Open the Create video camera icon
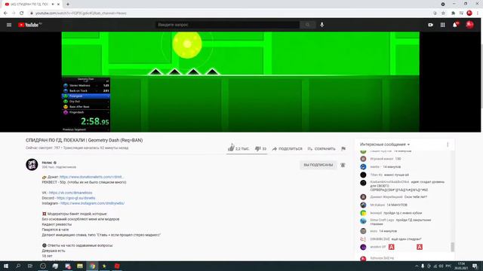 [x=431, y=25]
